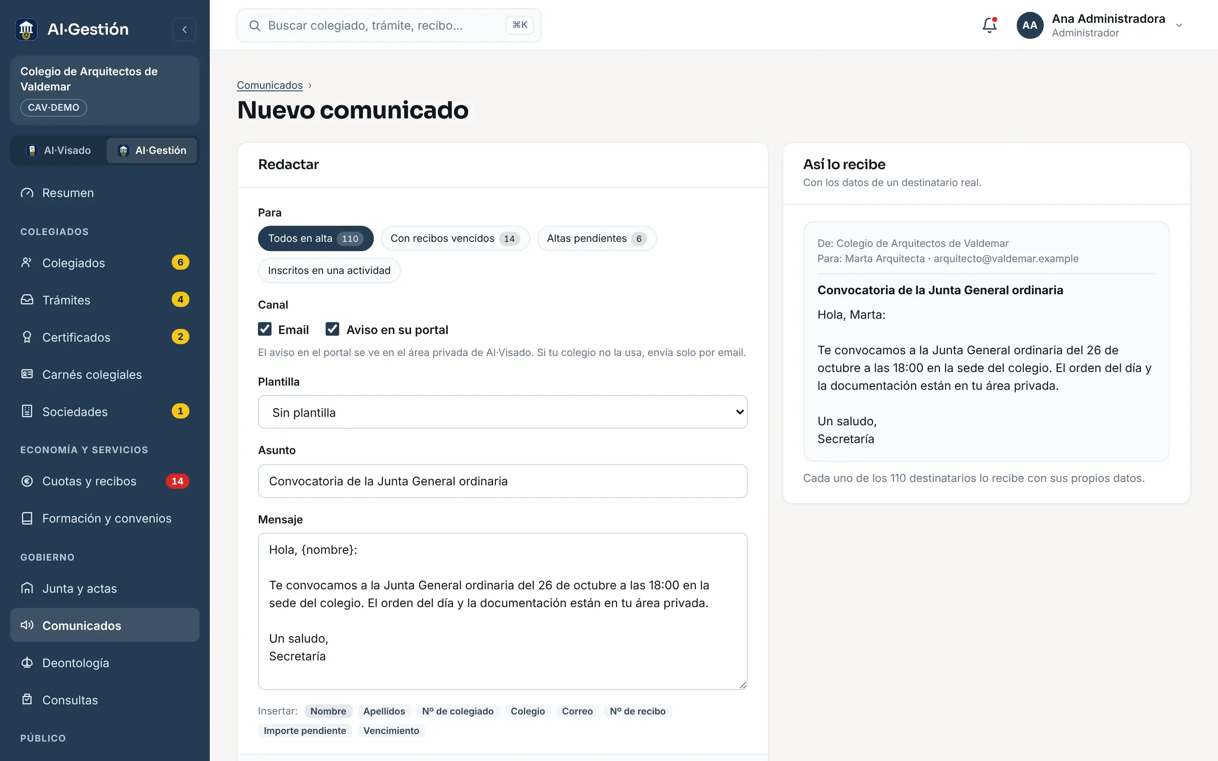Go back via the Comunicados breadcrumb link
The height and width of the screenshot is (761, 1218).
coord(270,85)
